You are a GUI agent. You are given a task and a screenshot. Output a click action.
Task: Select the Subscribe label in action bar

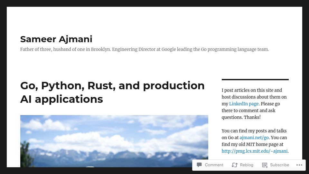point(279,165)
